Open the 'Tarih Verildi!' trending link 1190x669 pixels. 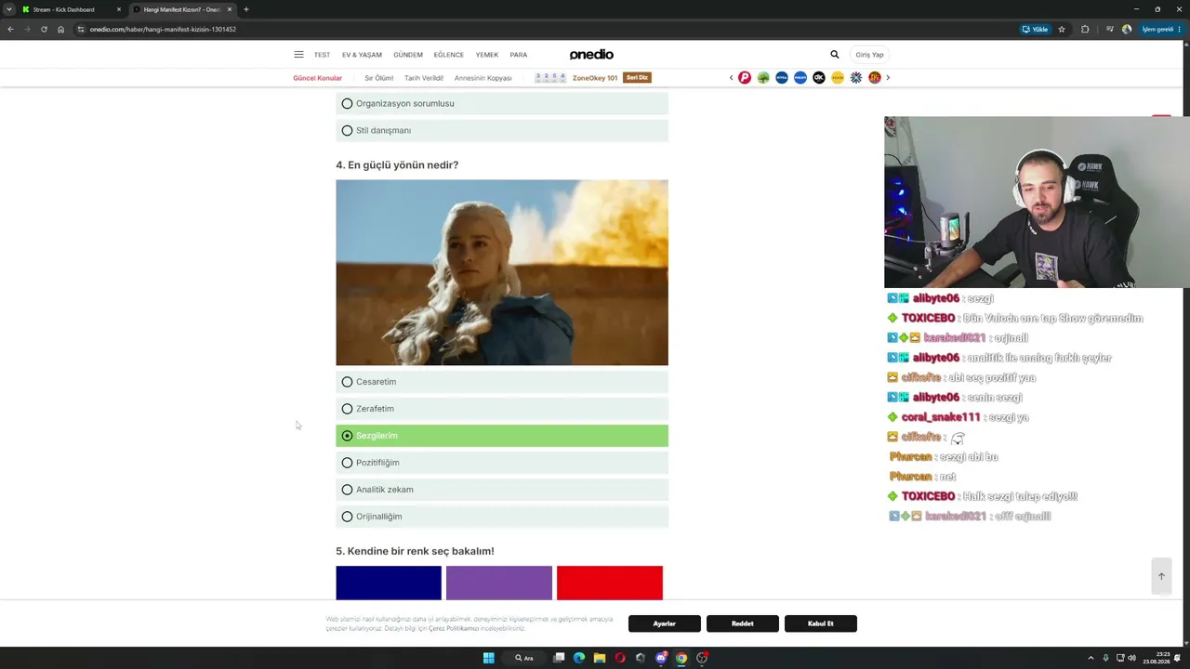pos(424,78)
